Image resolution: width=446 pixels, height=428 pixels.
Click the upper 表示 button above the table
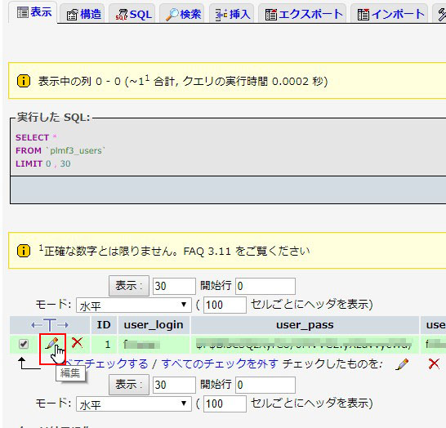click(129, 286)
